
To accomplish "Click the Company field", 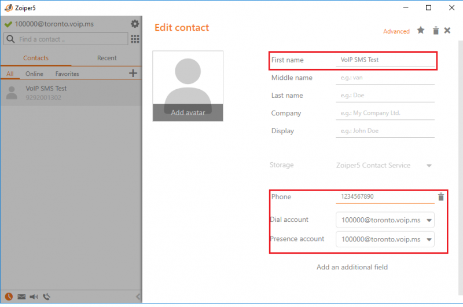I will coord(385,113).
